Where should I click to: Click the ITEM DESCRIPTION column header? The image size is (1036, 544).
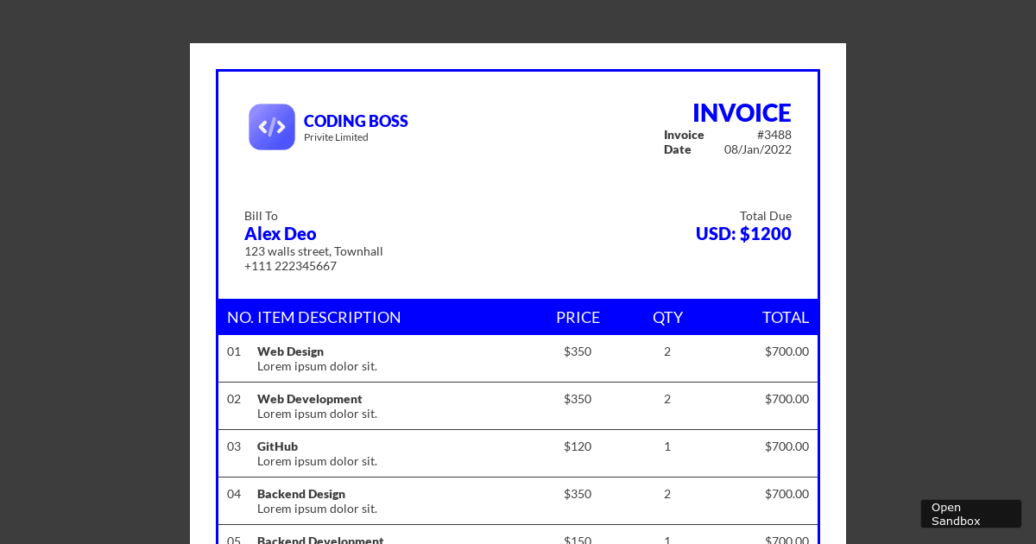click(x=330, y=317)
